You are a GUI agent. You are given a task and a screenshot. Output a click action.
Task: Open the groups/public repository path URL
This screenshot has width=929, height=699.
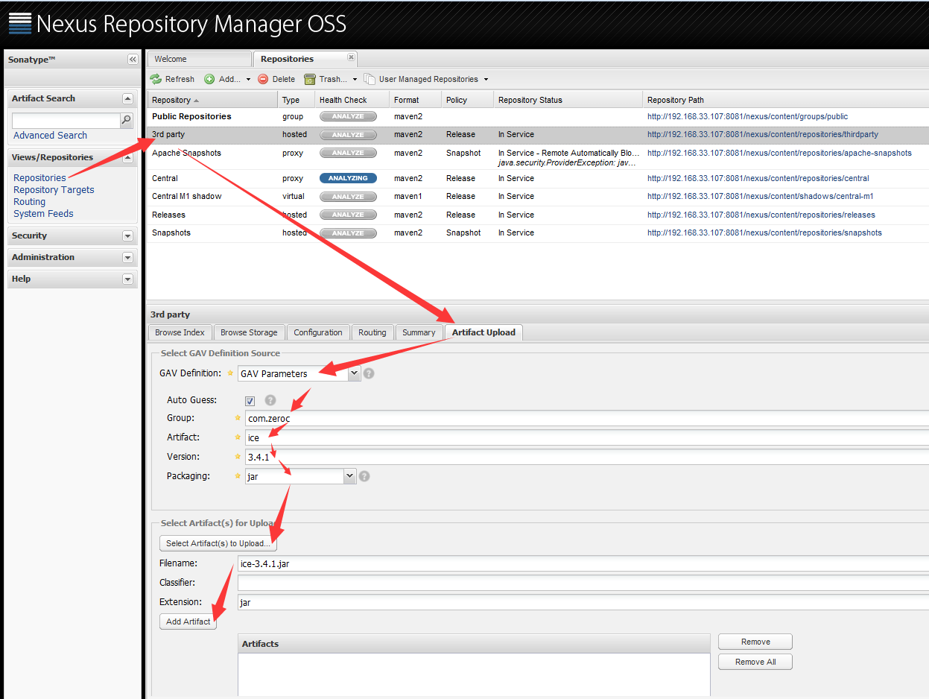tap(747, 116)
